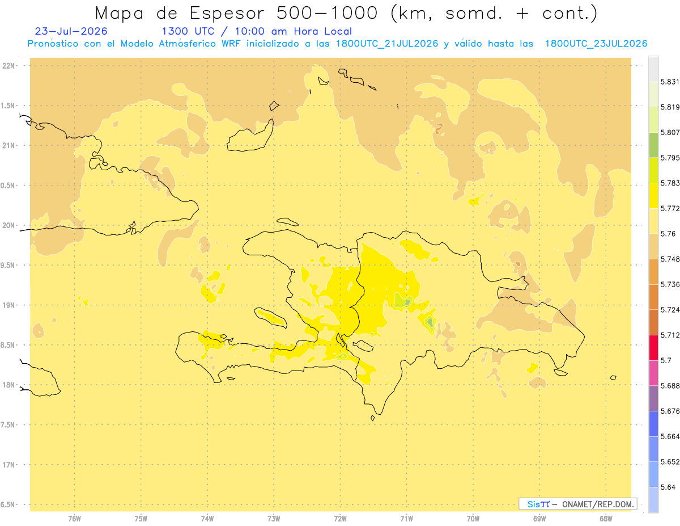Viewport: 680px width, 526px height.
Task: Click the 5.795 colorbar value
Action: click(x=670, y=158)
